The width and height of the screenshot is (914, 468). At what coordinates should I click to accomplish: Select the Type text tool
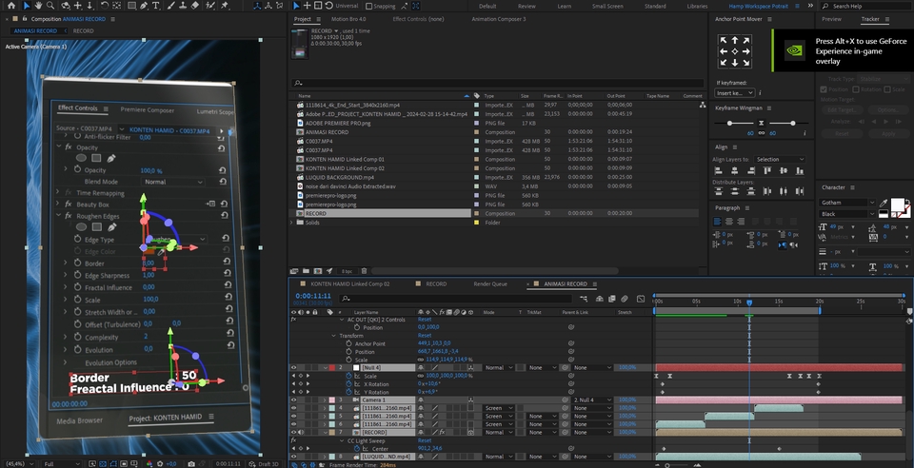(x=156, y=6)
